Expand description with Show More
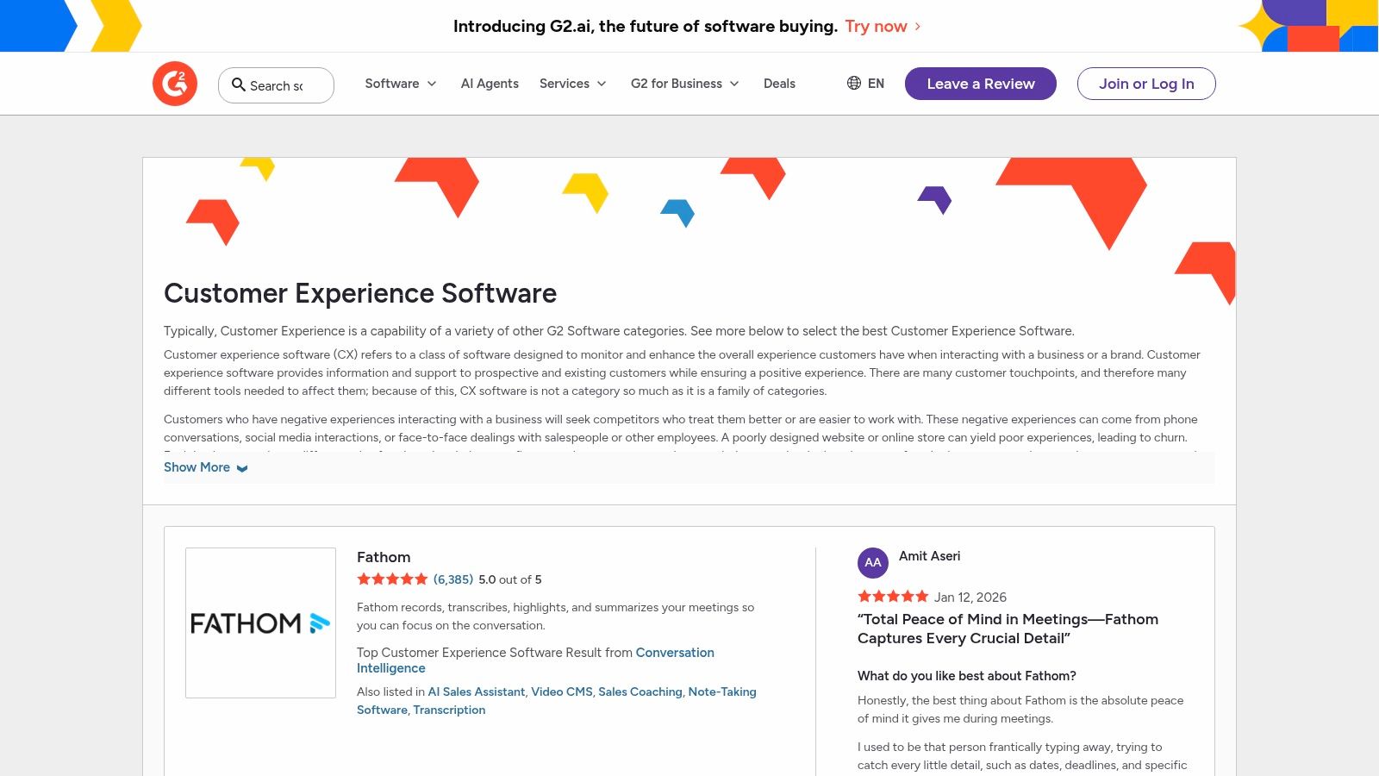Screen dimensions: 1379x776 point(206,467)
